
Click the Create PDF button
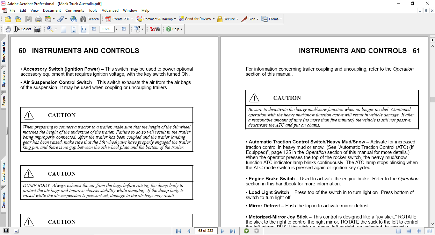119,19
